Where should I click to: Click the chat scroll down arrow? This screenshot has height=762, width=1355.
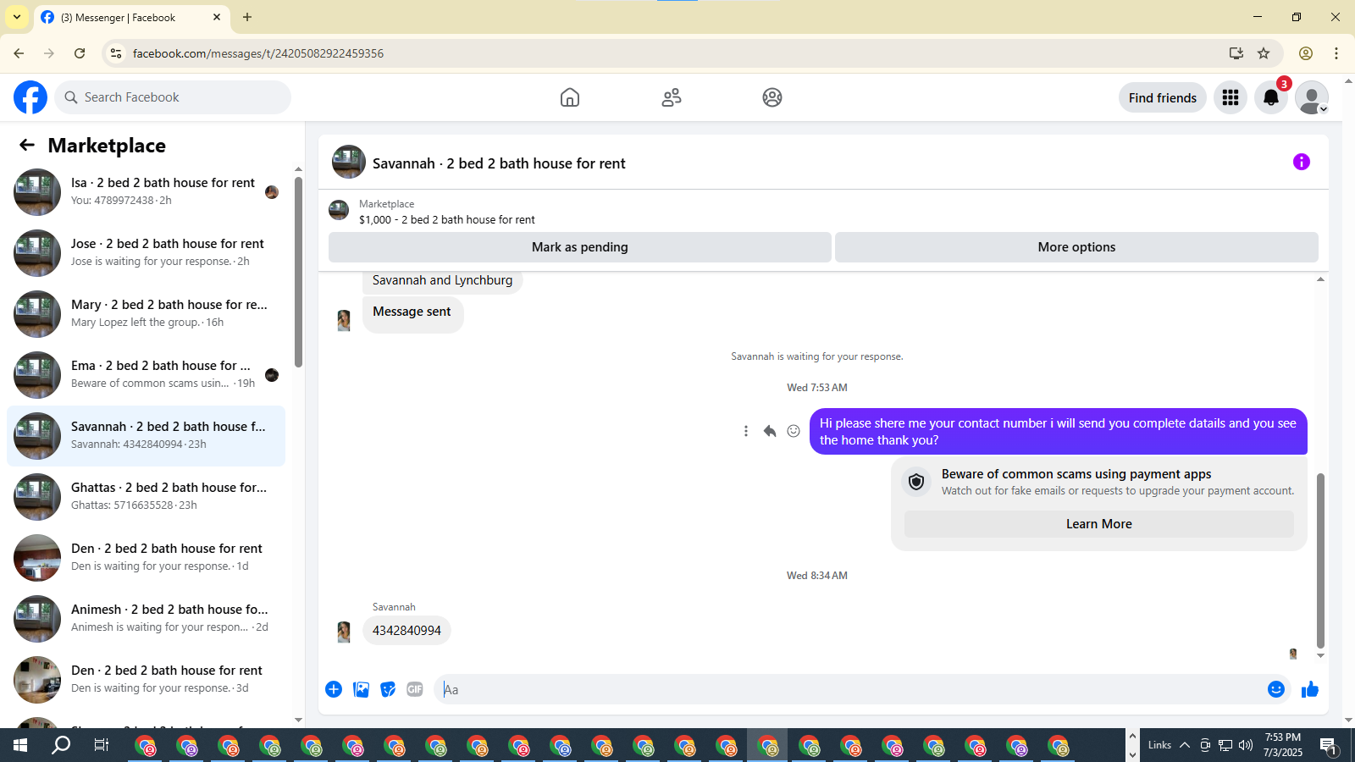[1320, 656]
